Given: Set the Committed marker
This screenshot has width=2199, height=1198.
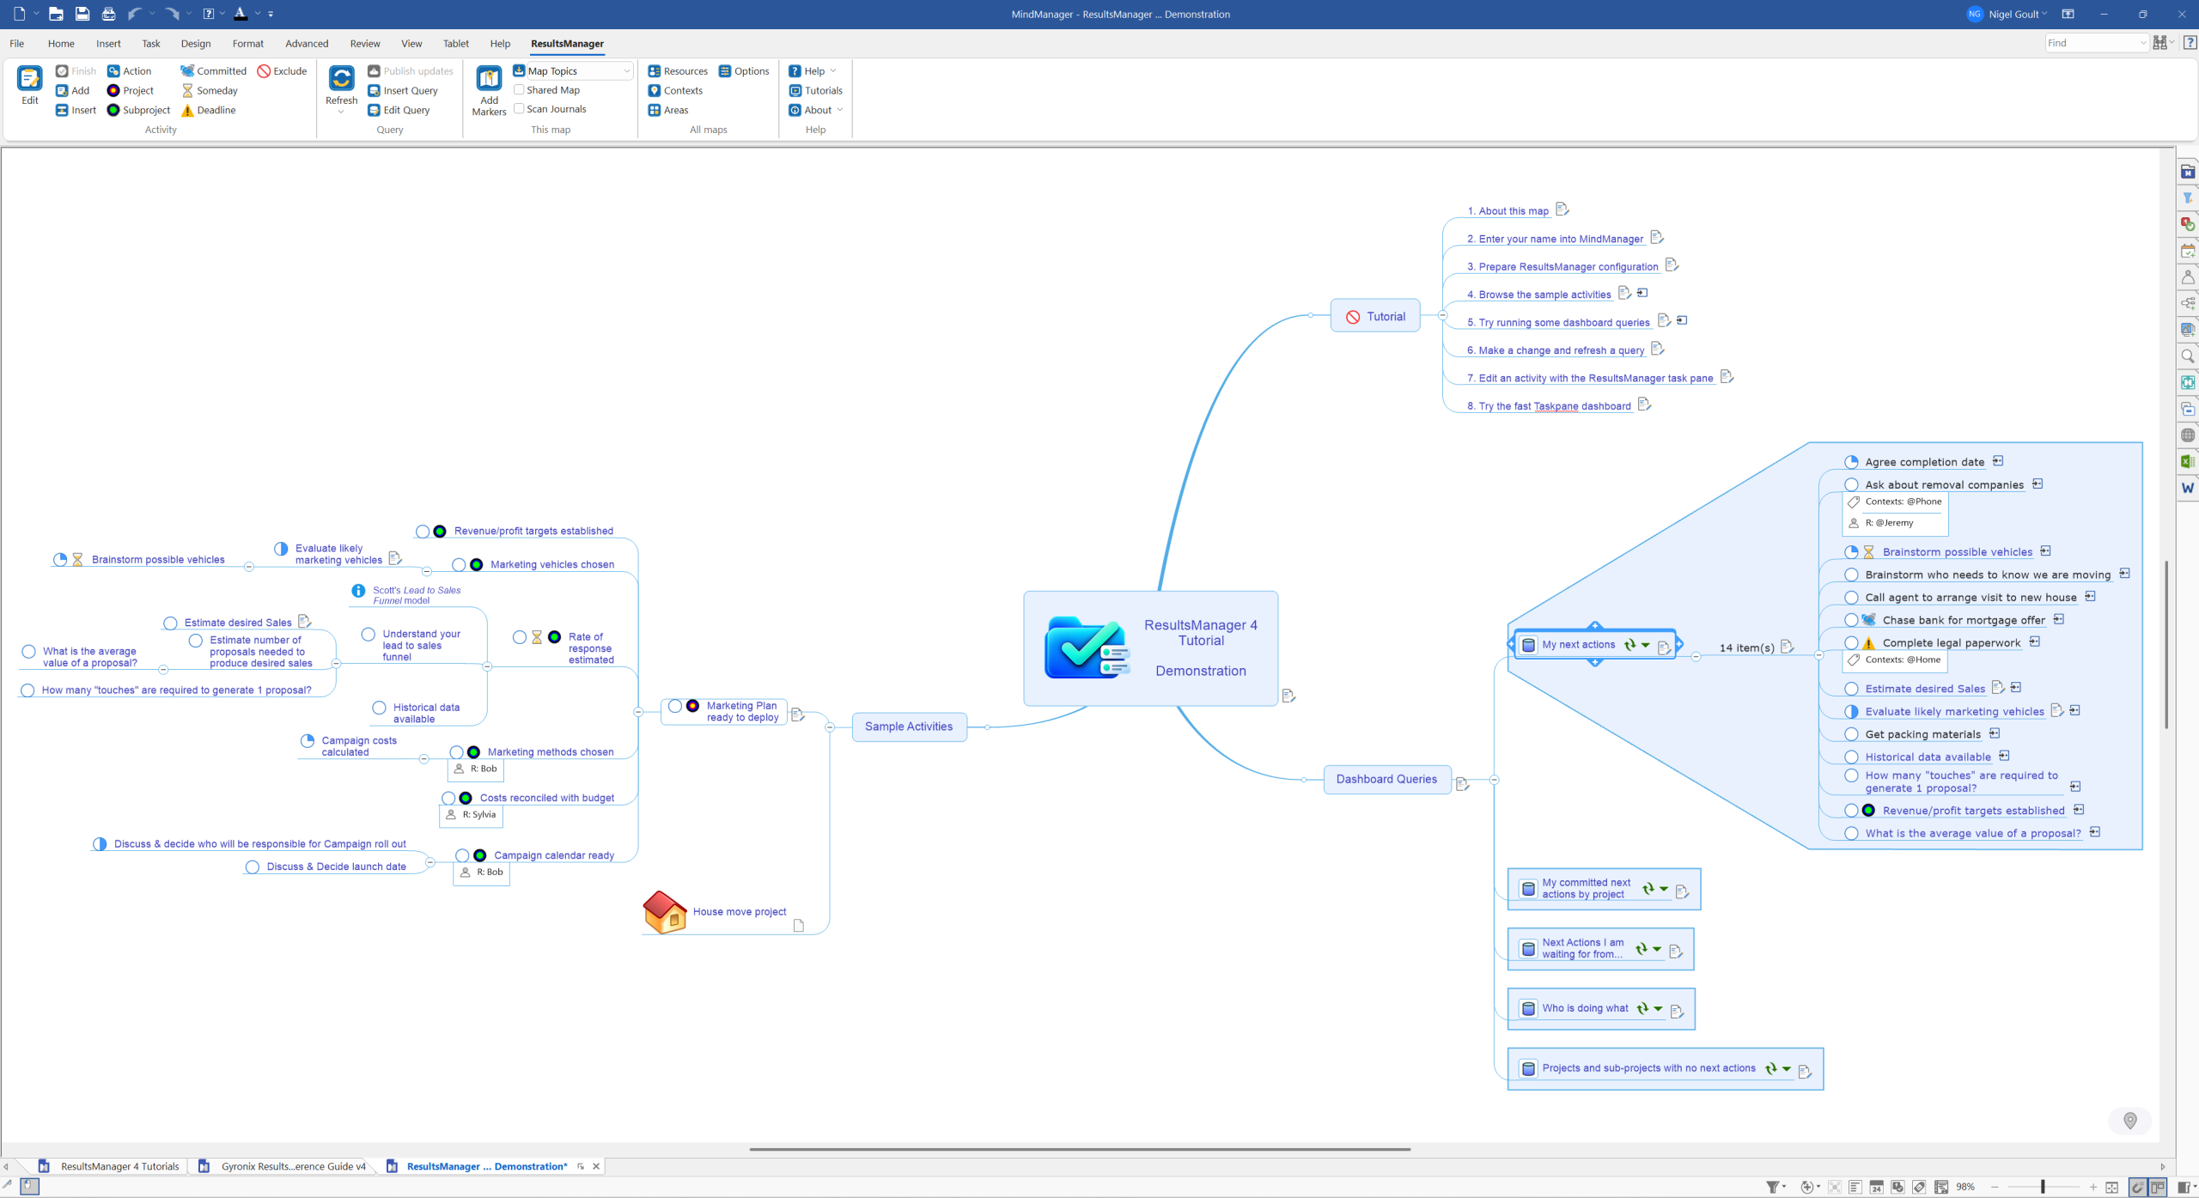Looking at the screenshot, I should click(214, 71).
